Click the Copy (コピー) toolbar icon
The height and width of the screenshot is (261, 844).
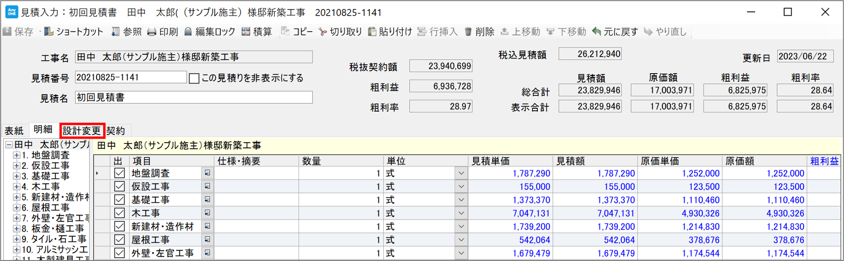pyautogui.click(x=285, y=32)
